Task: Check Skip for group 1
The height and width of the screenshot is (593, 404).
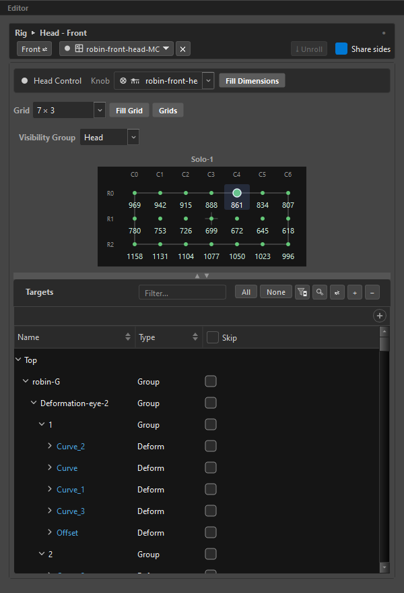Action: [x=211, y=424]
